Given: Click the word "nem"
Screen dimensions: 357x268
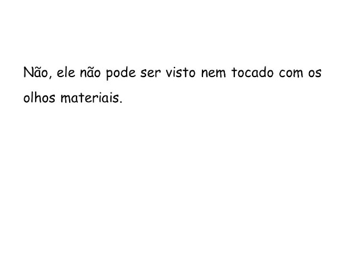Looking at the screenshot, I should click(213, 73).
